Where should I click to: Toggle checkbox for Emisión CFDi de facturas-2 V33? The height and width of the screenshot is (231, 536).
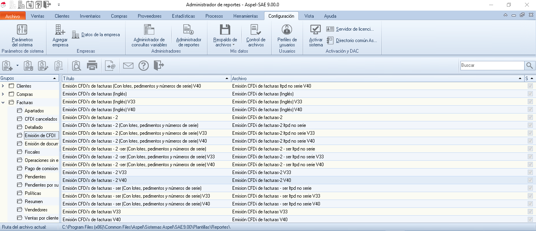pos(530,172)
